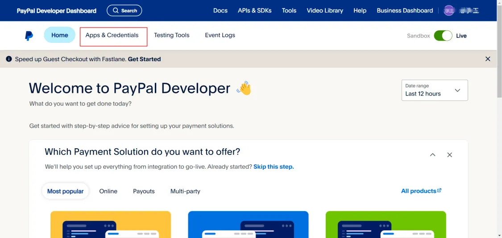
Task: Go to Business Dashboard
Action: [405, 11]
